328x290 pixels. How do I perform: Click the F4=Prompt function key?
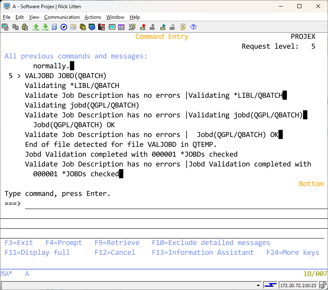(x=64, y=243)
